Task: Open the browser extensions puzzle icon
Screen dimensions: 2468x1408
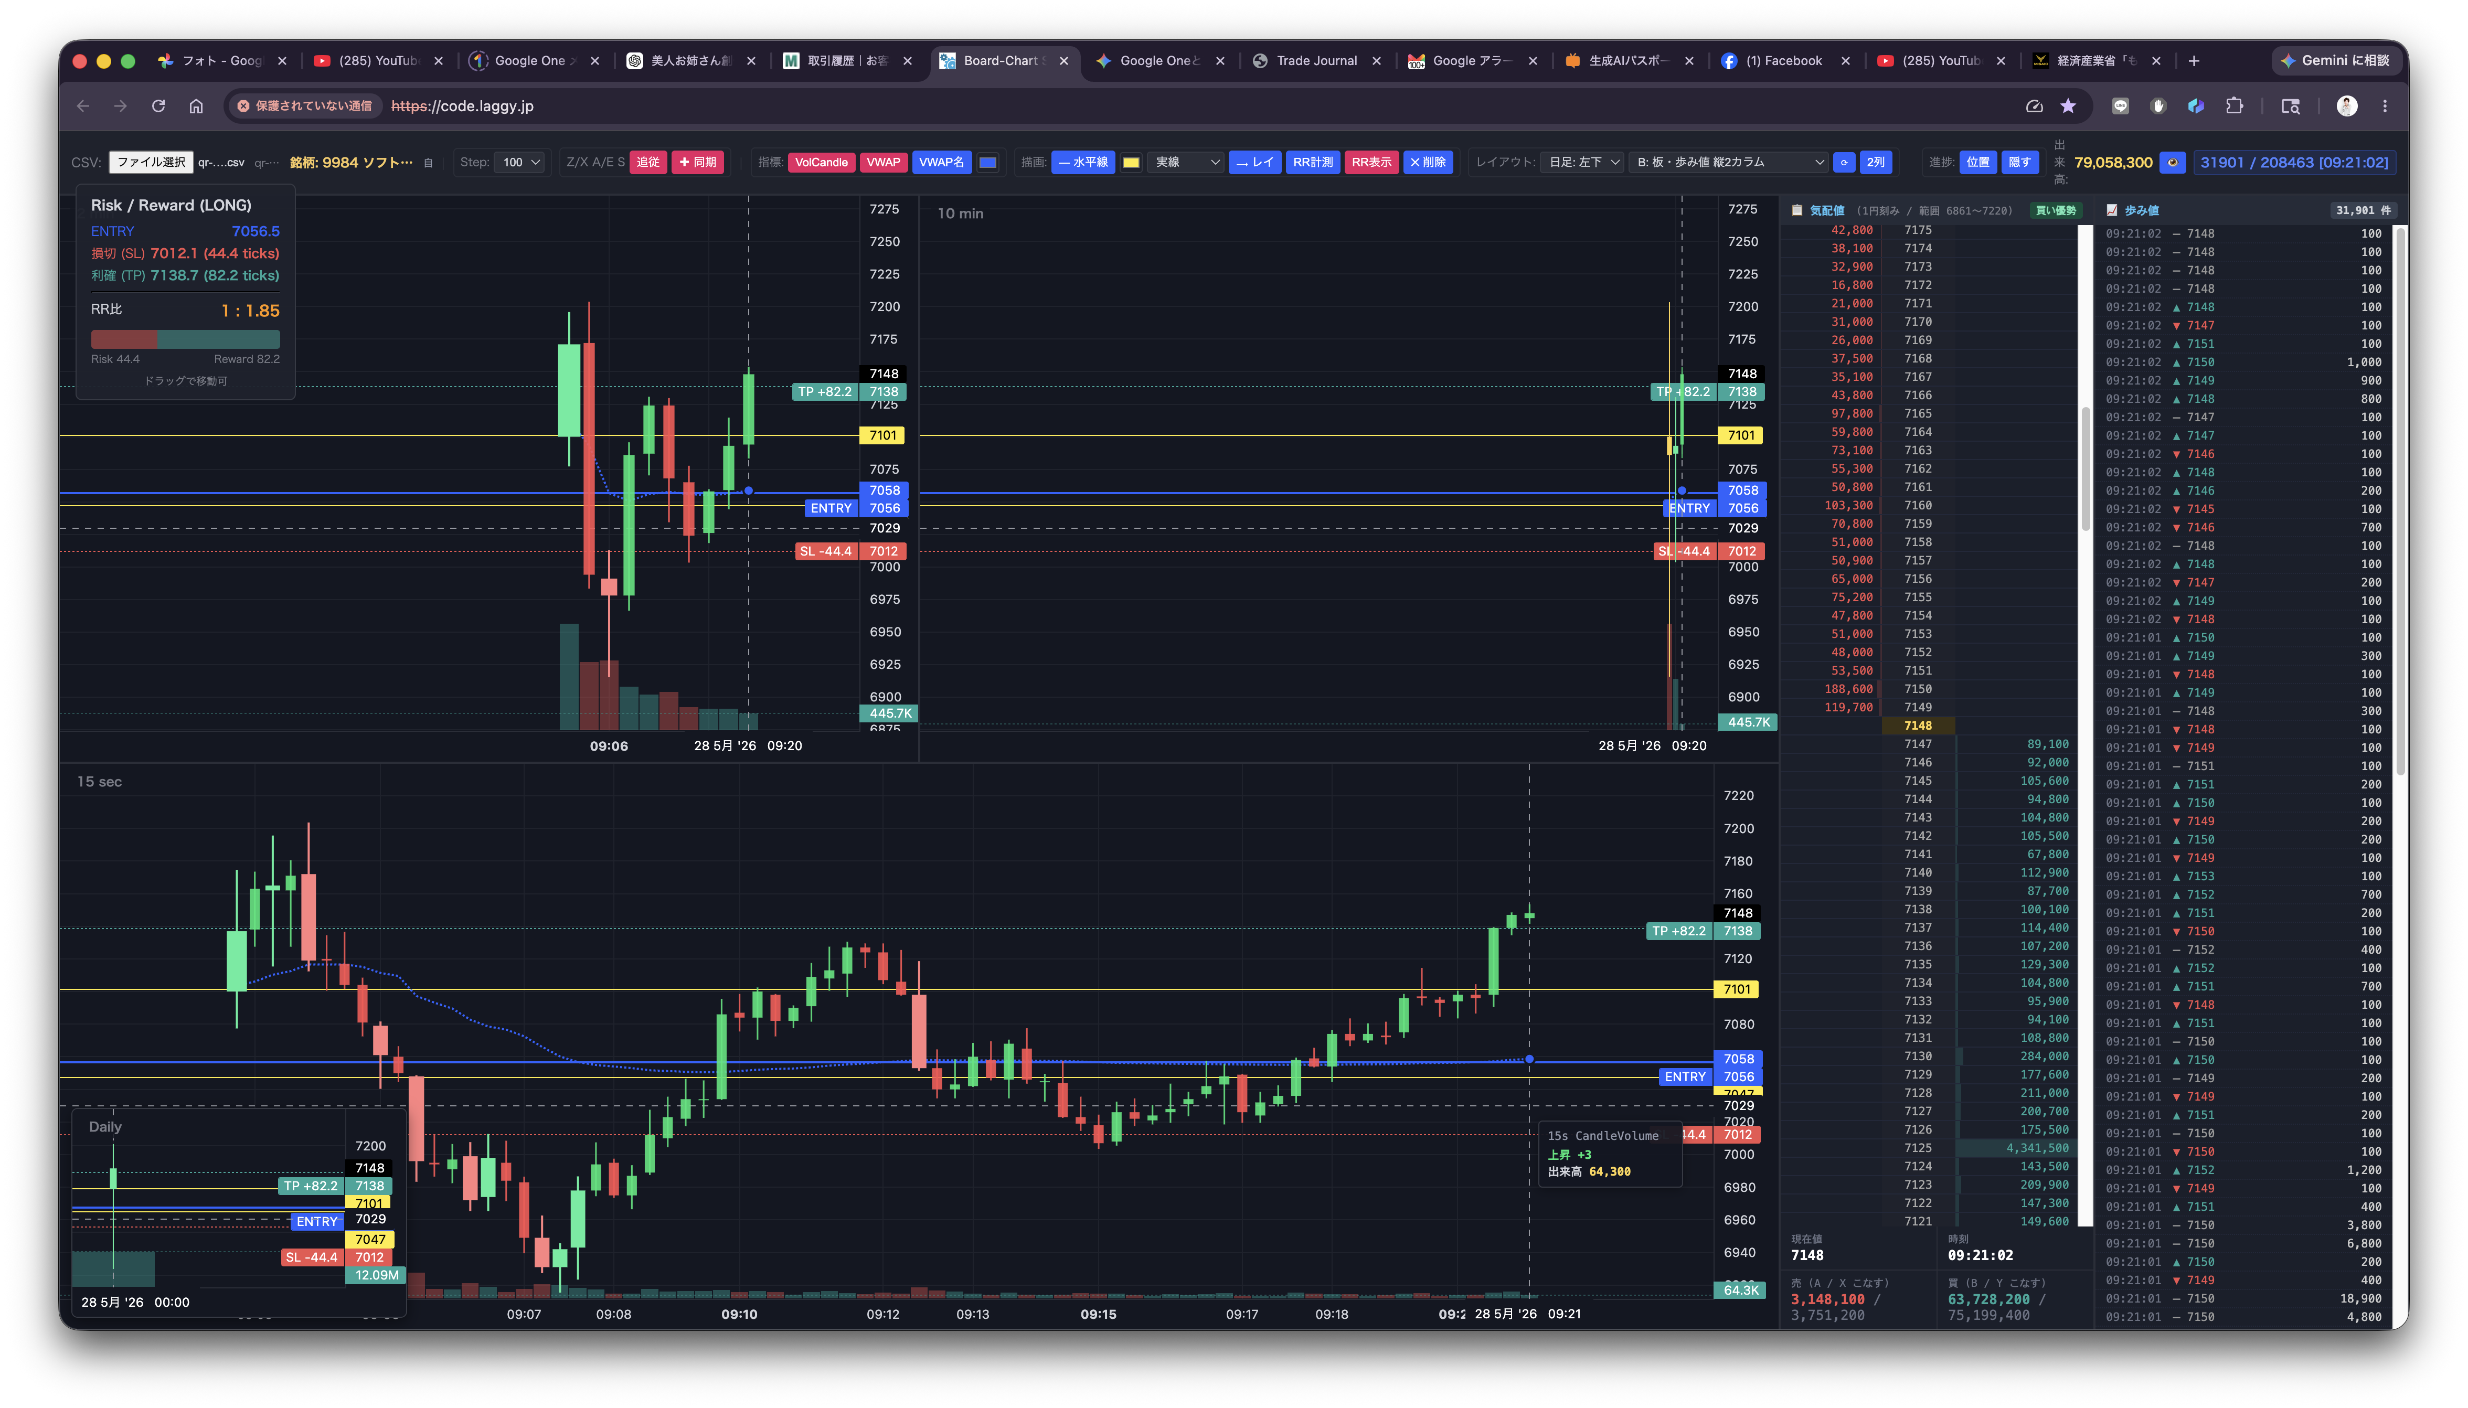Action: (x=2234, y=106)
